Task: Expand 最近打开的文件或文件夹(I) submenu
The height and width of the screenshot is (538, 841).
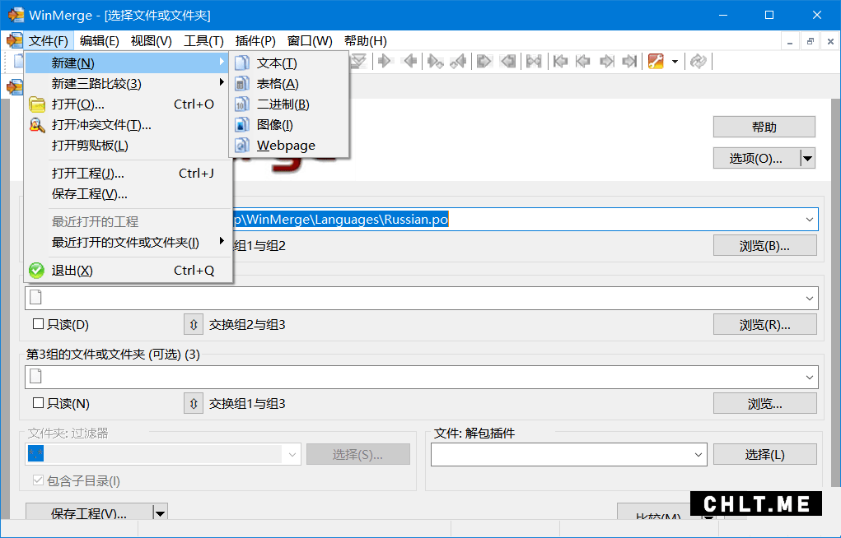Action: 129,242
